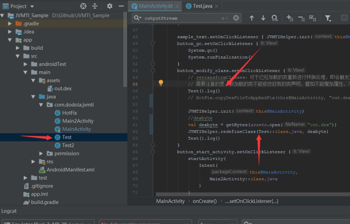The width and height of the screenshot is (350, 224).
Task: Expand the .idea folder
Action: pos(10,32)
